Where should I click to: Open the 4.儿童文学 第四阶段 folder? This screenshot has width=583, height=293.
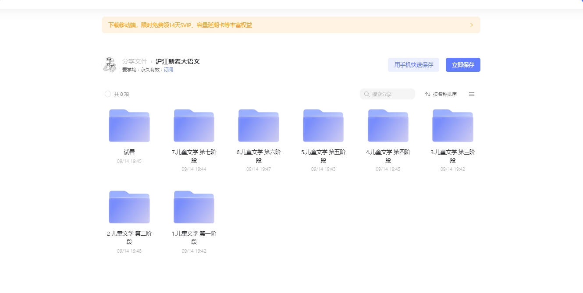tap(387, 126)
